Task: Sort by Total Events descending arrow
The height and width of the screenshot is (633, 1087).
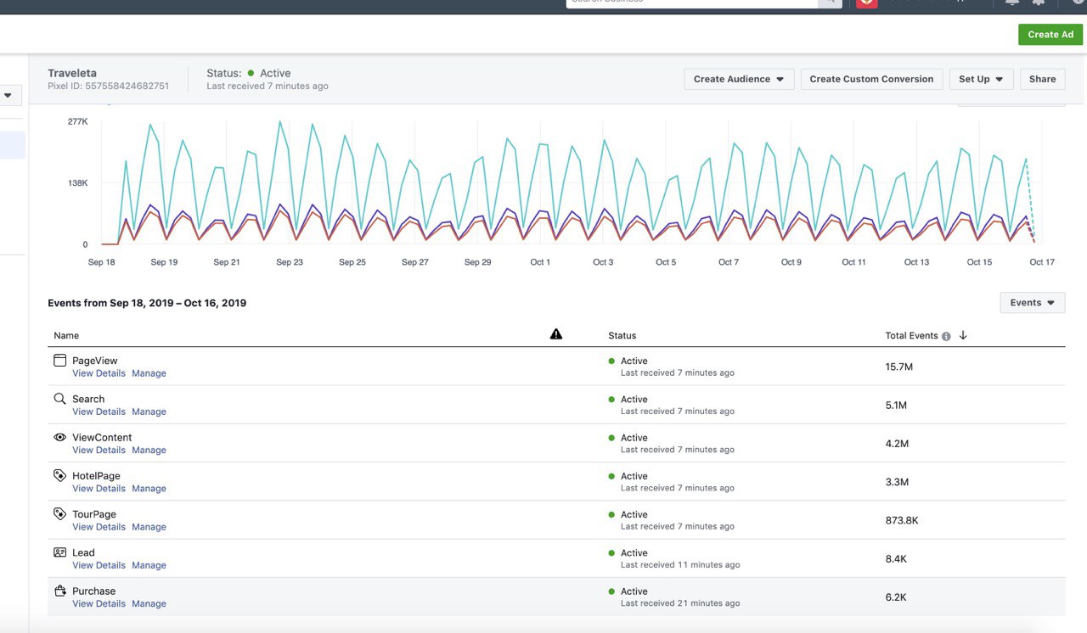Action: (963, 335)
